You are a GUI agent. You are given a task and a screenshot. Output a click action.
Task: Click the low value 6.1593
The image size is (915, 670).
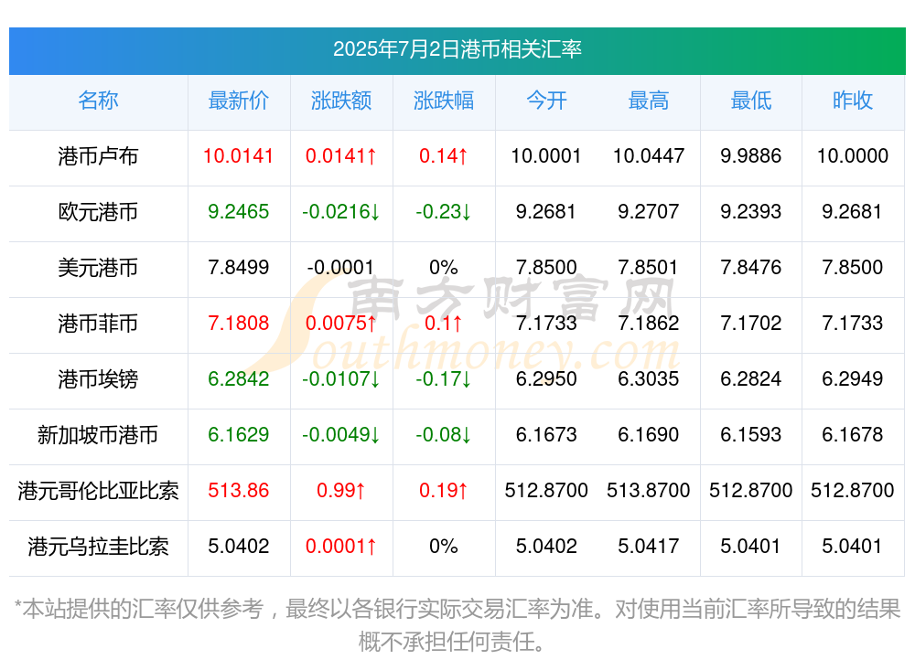tap(751, 435)
